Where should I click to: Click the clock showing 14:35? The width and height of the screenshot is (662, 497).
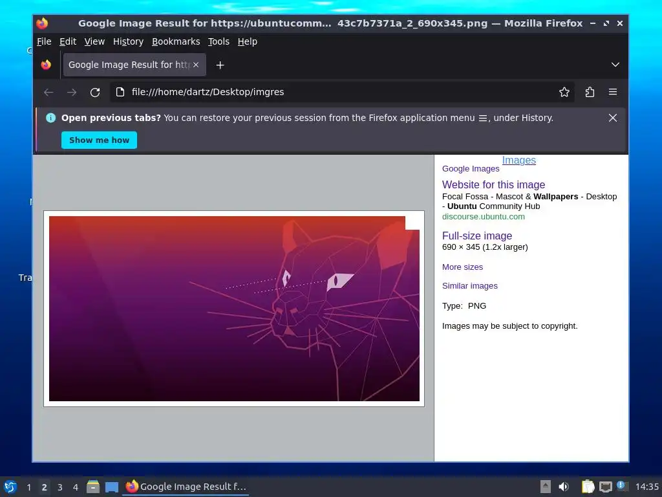[x=646, y=487]
